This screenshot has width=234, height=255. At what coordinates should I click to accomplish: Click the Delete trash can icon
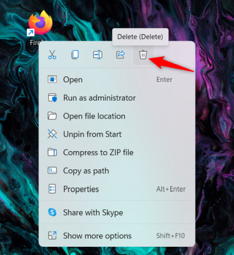pyautogui.click(x=143, y=54)
